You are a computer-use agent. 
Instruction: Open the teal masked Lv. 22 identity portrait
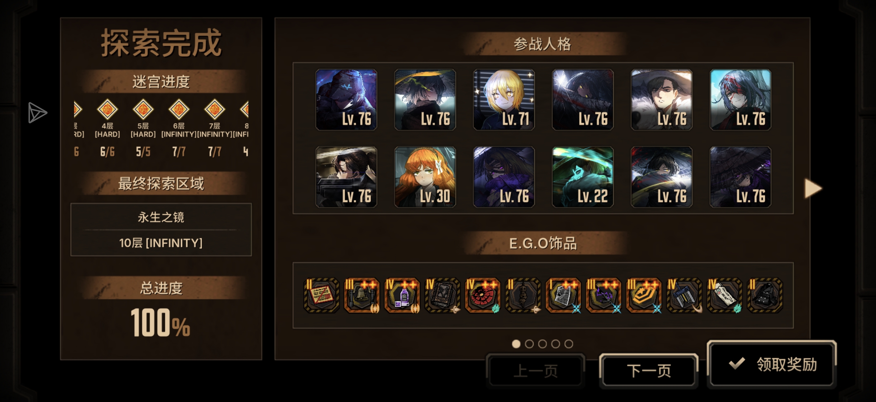click(x=583, y=177)
